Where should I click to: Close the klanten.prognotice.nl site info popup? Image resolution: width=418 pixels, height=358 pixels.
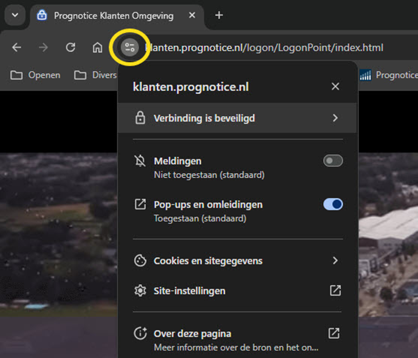[x=335, y=86]
